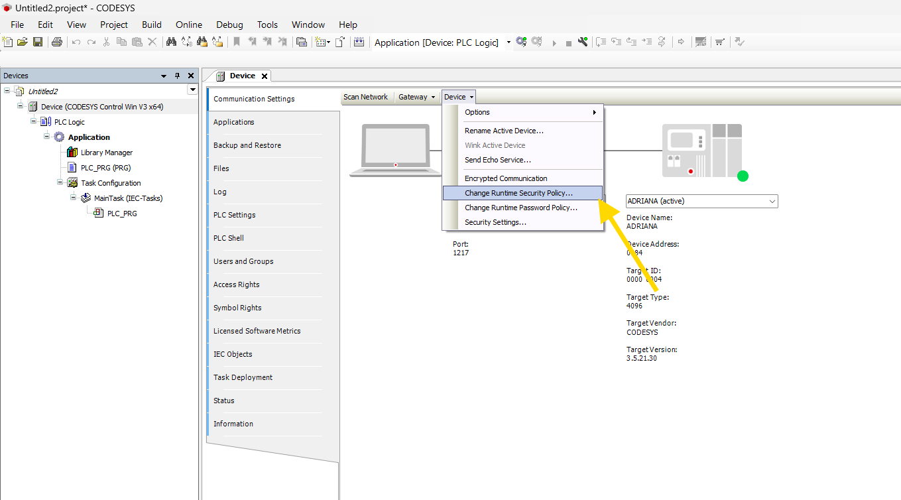Click the Delete X toolbar icon
Image resolution: width=901 pixels, height=500 pixels.
152,42
